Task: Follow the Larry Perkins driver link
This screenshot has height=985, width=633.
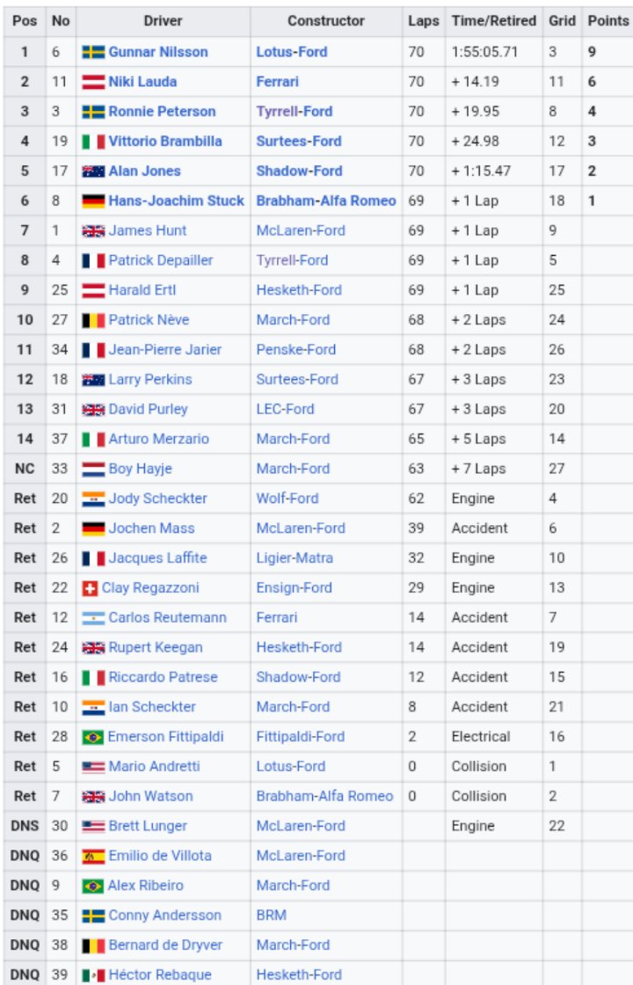Action: [x=150, y=379]
